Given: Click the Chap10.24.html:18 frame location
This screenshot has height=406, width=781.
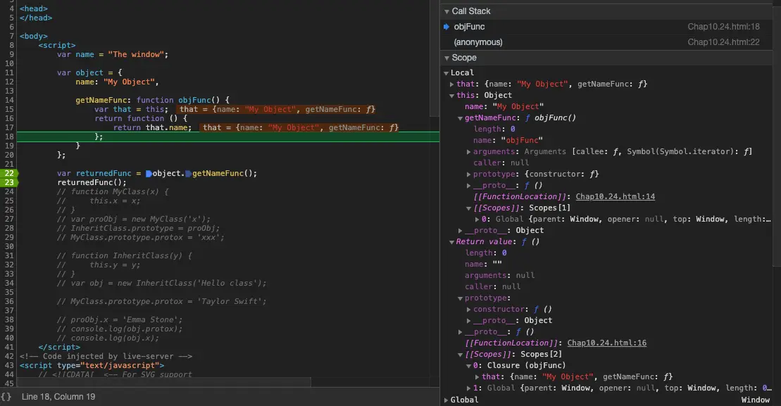Looking at the screenshot, I should coord(724,27).
